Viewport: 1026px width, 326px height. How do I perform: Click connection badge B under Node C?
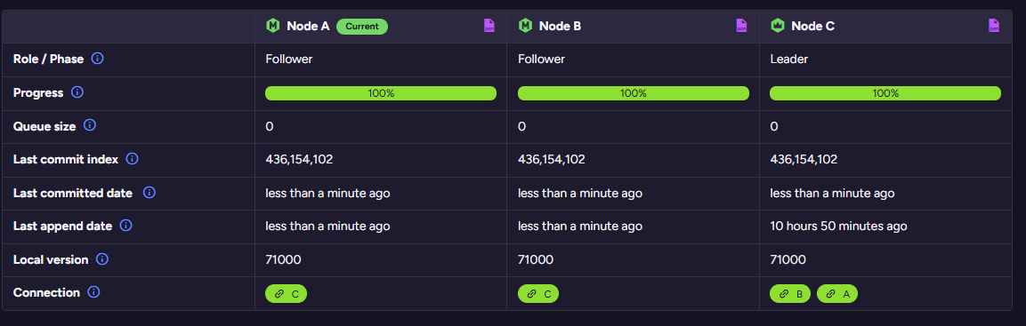click(790, 294)
